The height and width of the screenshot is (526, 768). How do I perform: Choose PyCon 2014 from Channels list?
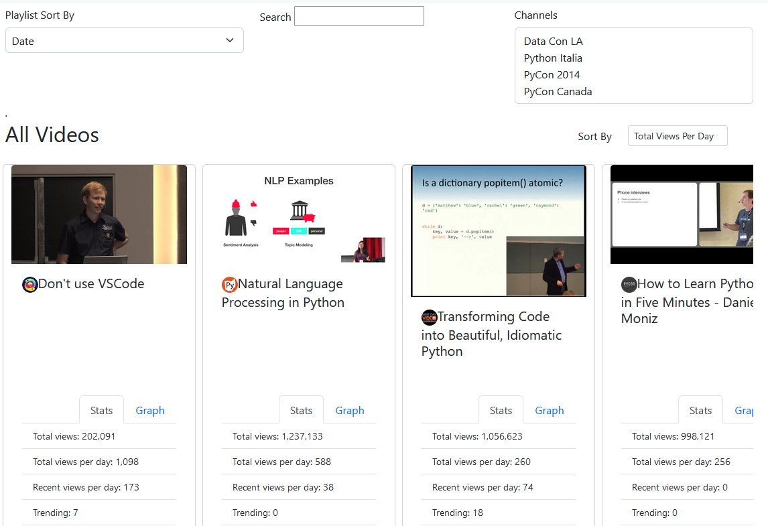tap(552, 75)
